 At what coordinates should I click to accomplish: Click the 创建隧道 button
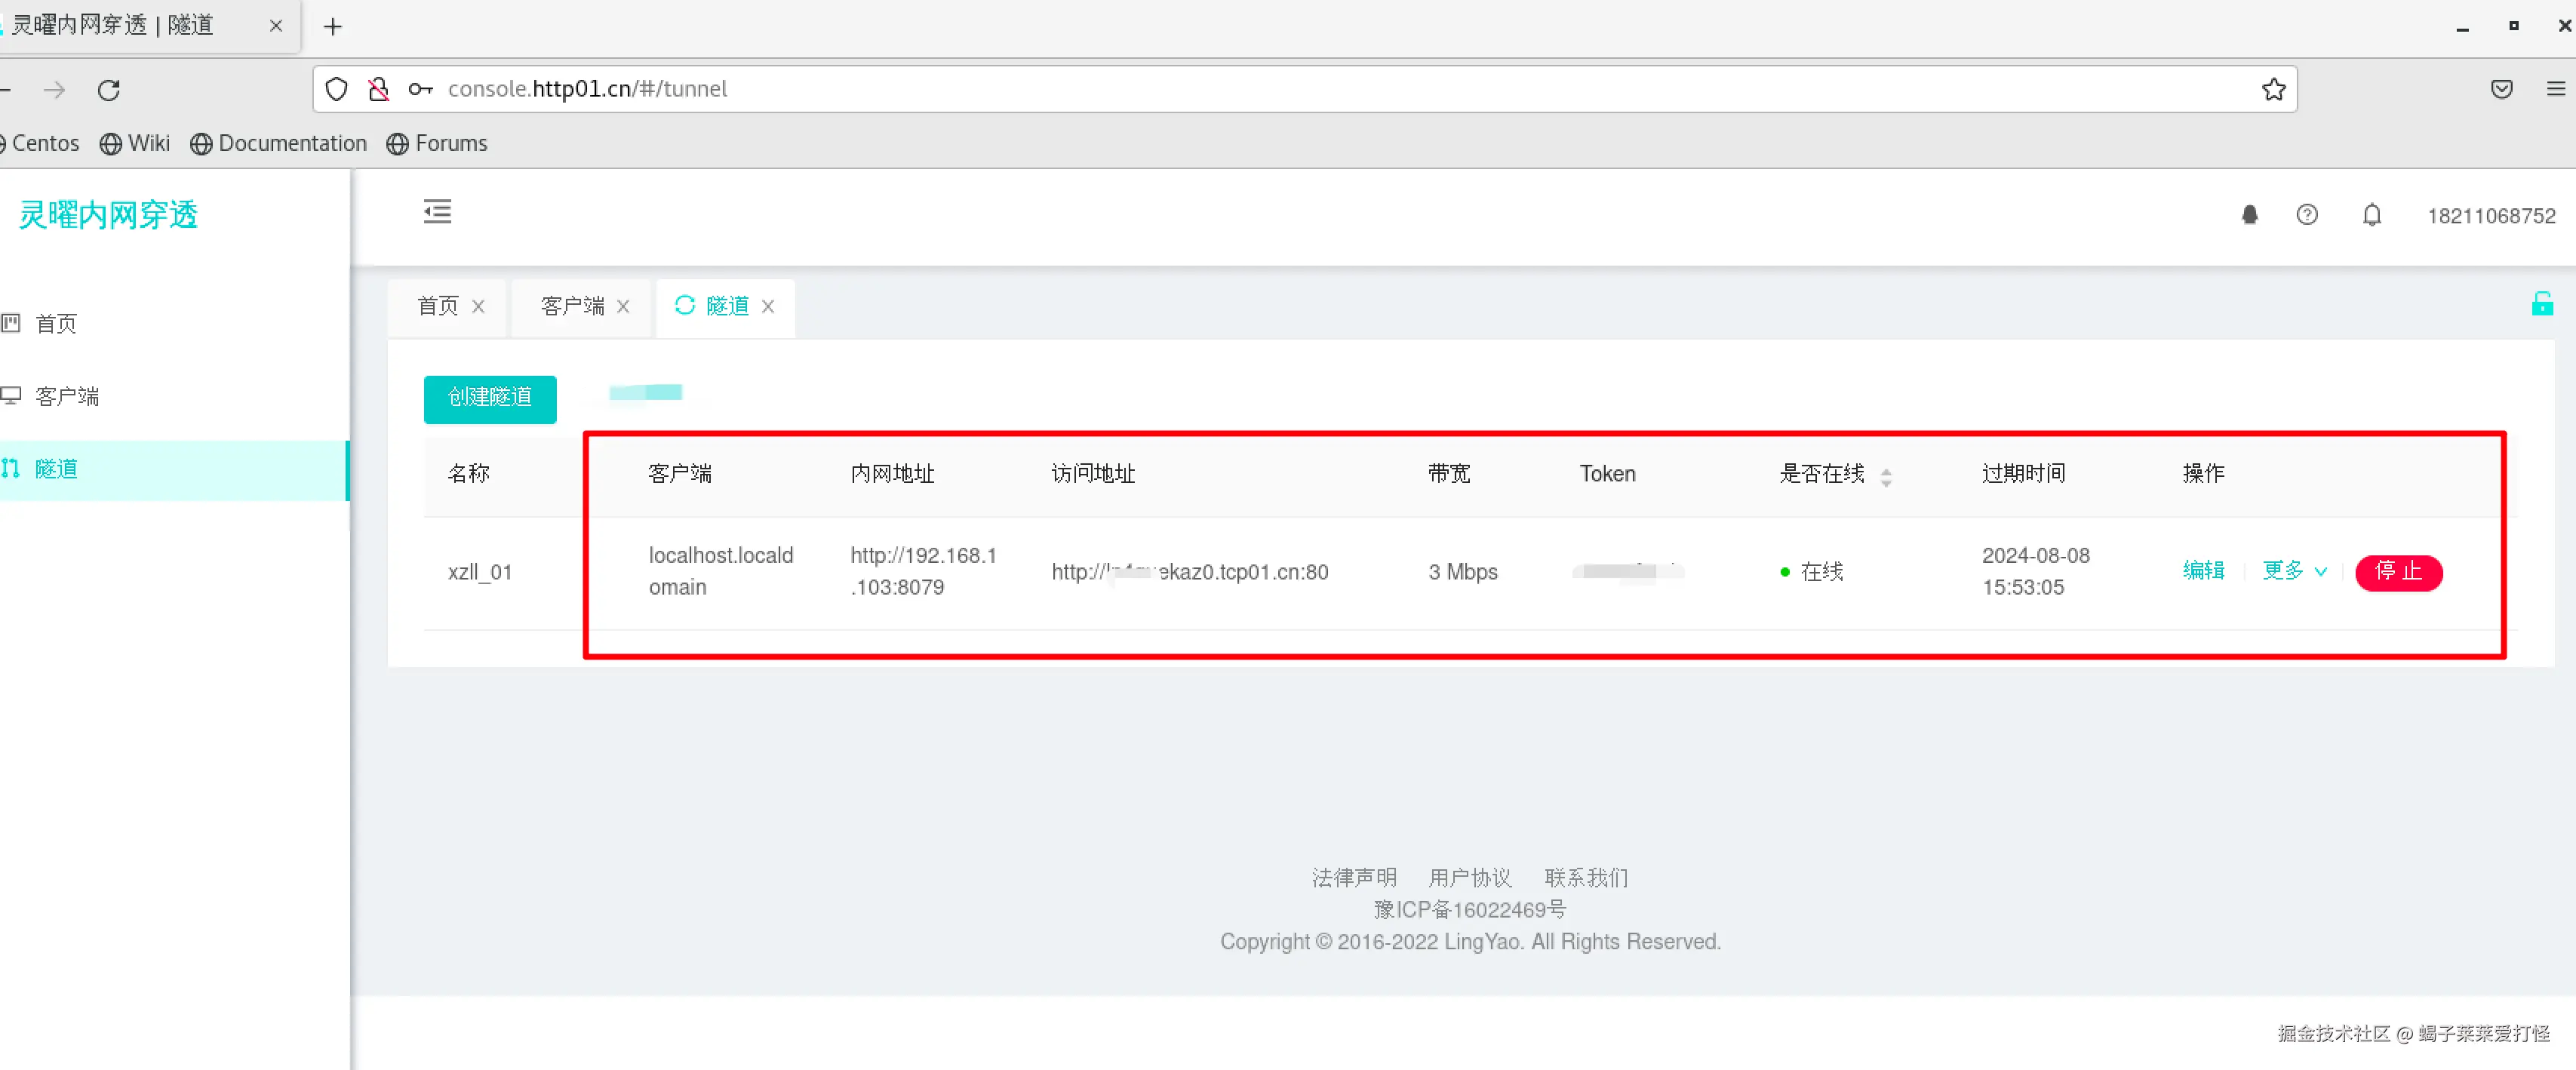coord(489,398)
